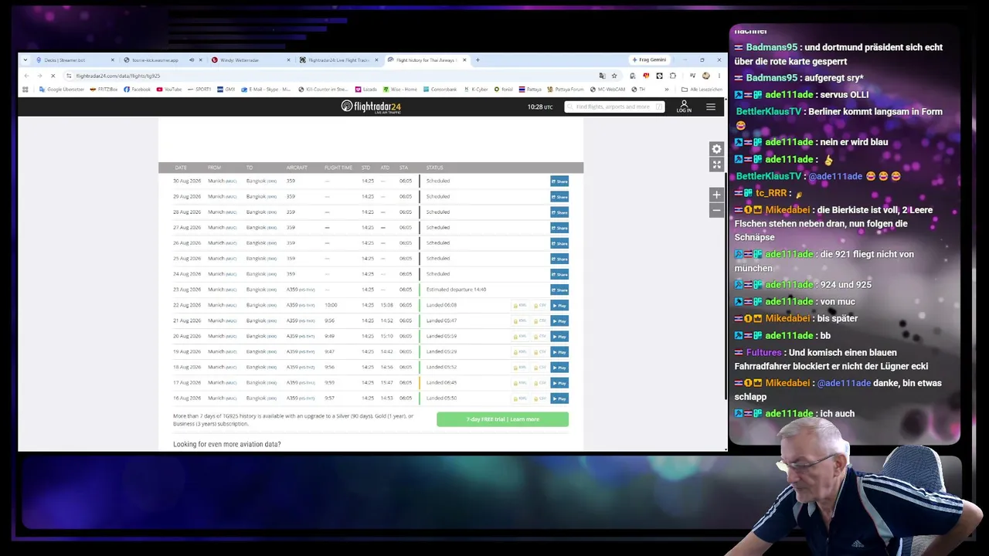The image size is (989, 556).
Task: Download locked CSV for 20 Aug 2026
Action: tap(539, 336)
